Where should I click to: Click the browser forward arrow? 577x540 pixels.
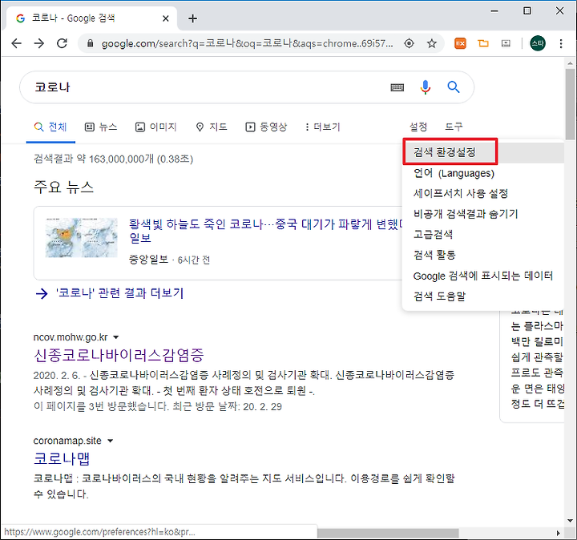click(x=39, y=43)
